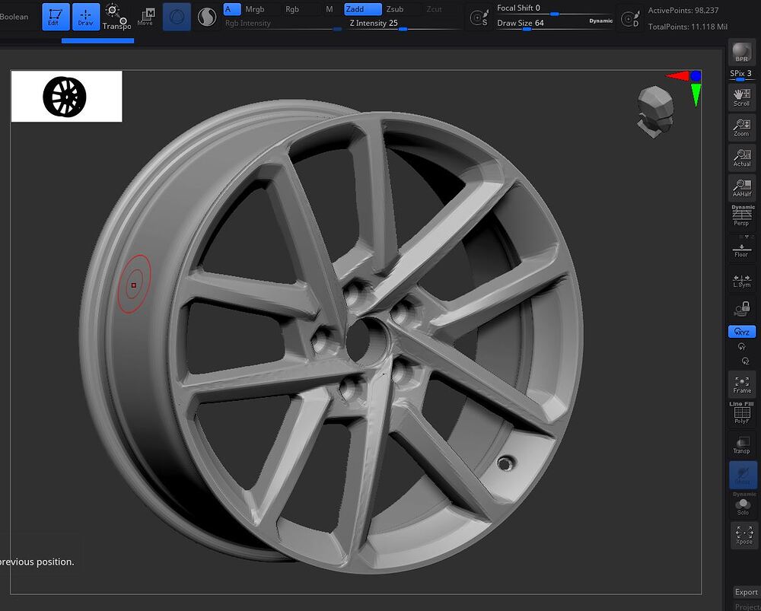Select the Scroll canvas tool

pos(741,97)
